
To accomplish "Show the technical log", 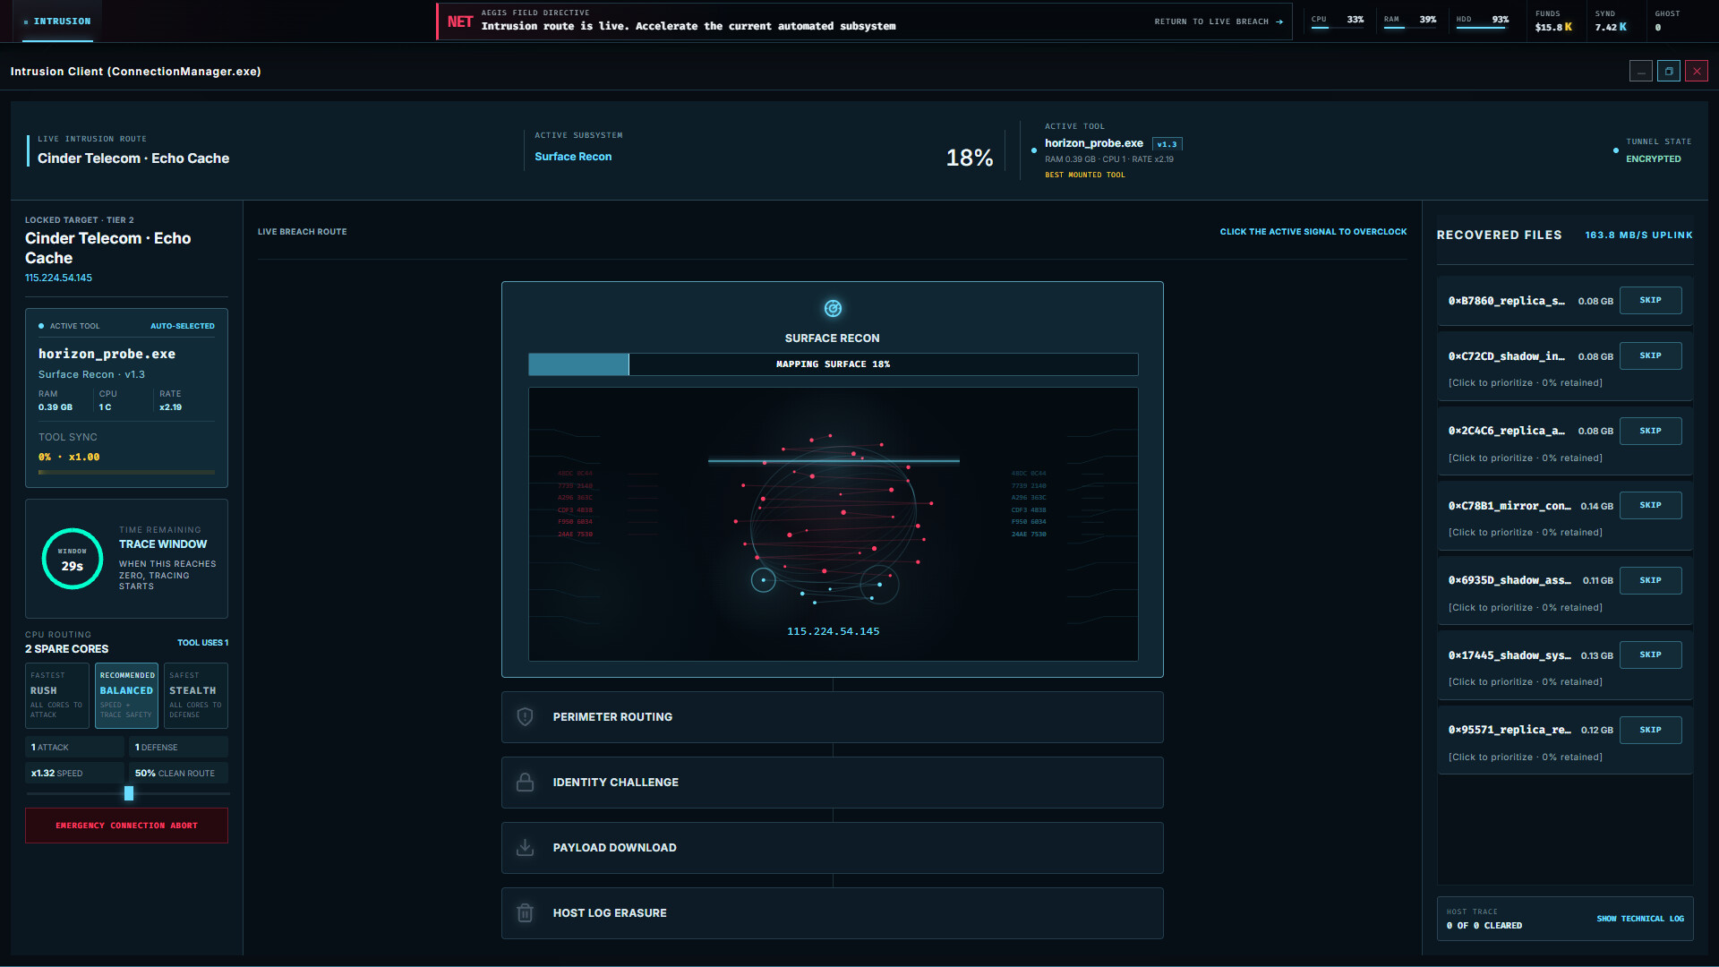I will pyautogui.click(x=1640, y=919).
